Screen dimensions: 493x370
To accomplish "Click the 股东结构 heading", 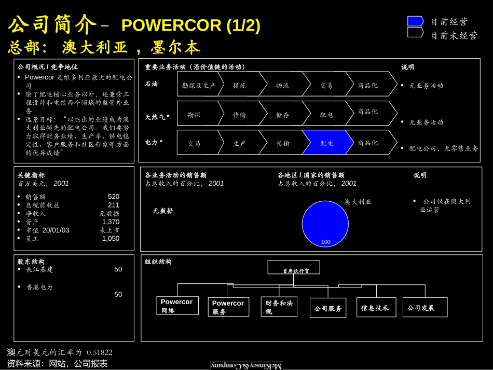I will click(x=31, y=262).
